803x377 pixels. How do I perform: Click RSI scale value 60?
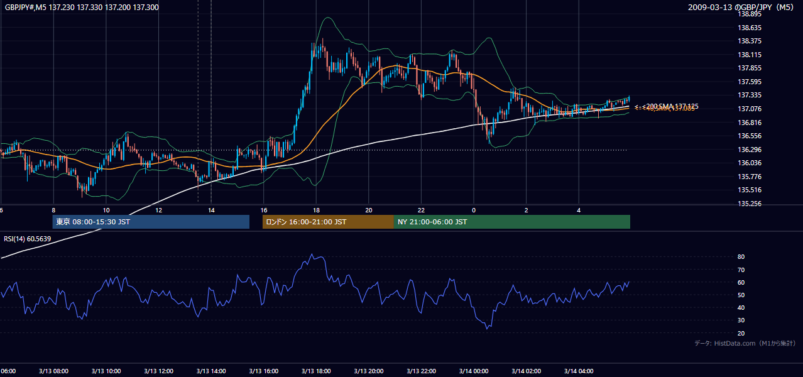pos(741,282)
